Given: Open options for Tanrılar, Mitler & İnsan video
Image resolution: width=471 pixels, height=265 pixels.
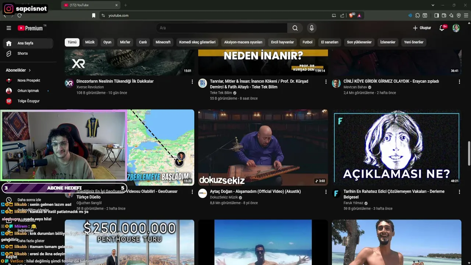Looking at the screenshot, I should click(326, 82).
